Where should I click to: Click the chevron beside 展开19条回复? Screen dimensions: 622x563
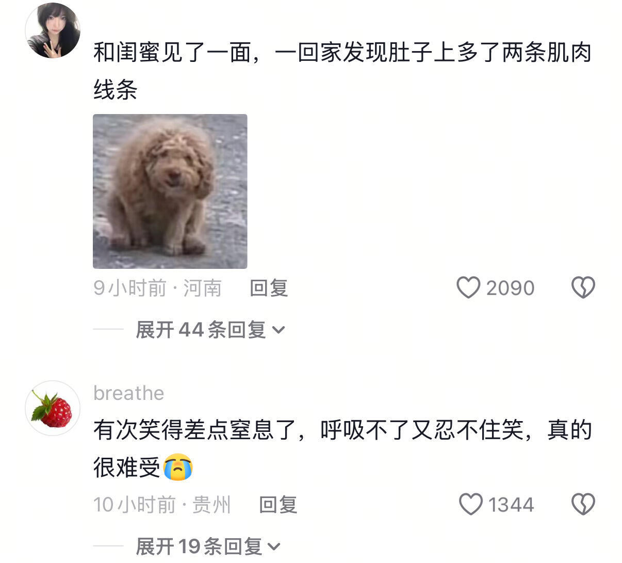point(274,546)
